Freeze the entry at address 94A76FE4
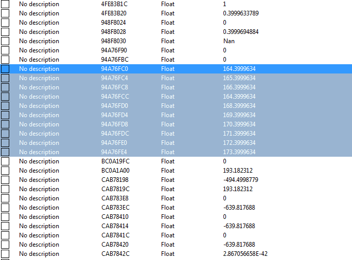Image resolution: width=352 pixels, height=260 pixels. coord(5,152)
